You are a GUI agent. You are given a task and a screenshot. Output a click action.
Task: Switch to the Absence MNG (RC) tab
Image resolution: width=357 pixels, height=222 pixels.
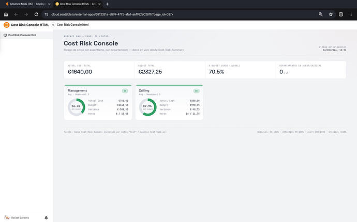pos(27,4)
